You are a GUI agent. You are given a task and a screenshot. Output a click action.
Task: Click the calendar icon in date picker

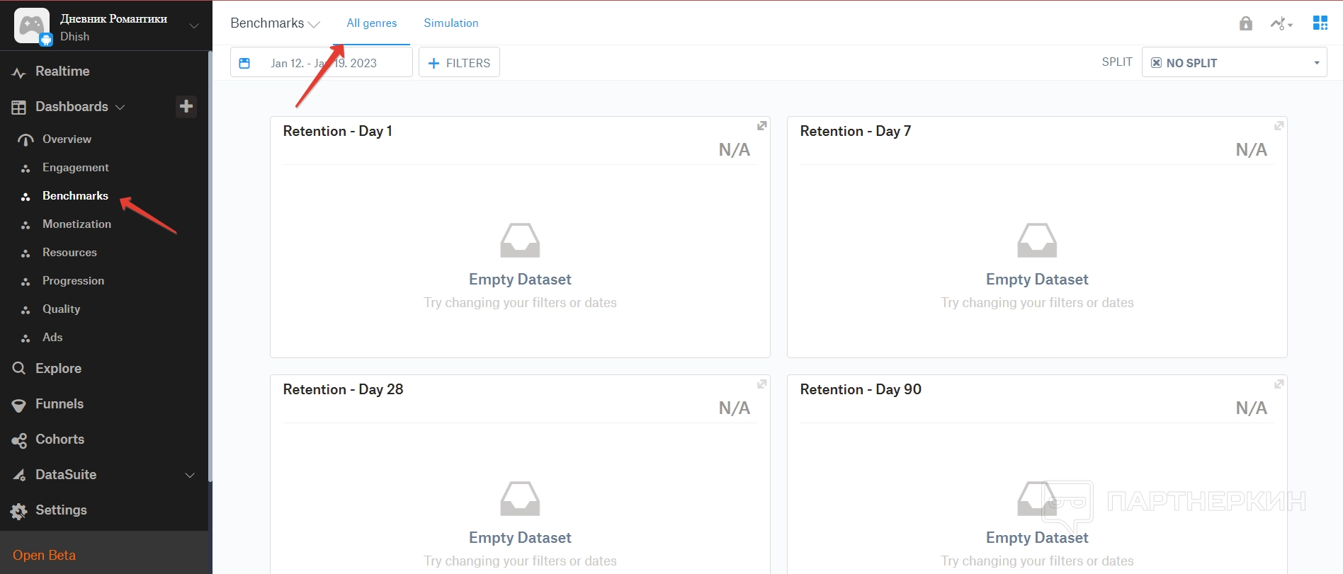(244, 63)
